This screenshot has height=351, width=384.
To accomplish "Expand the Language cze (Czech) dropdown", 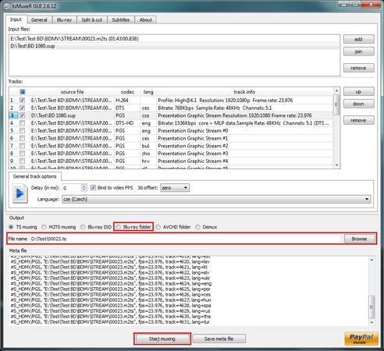I will 216,200.
